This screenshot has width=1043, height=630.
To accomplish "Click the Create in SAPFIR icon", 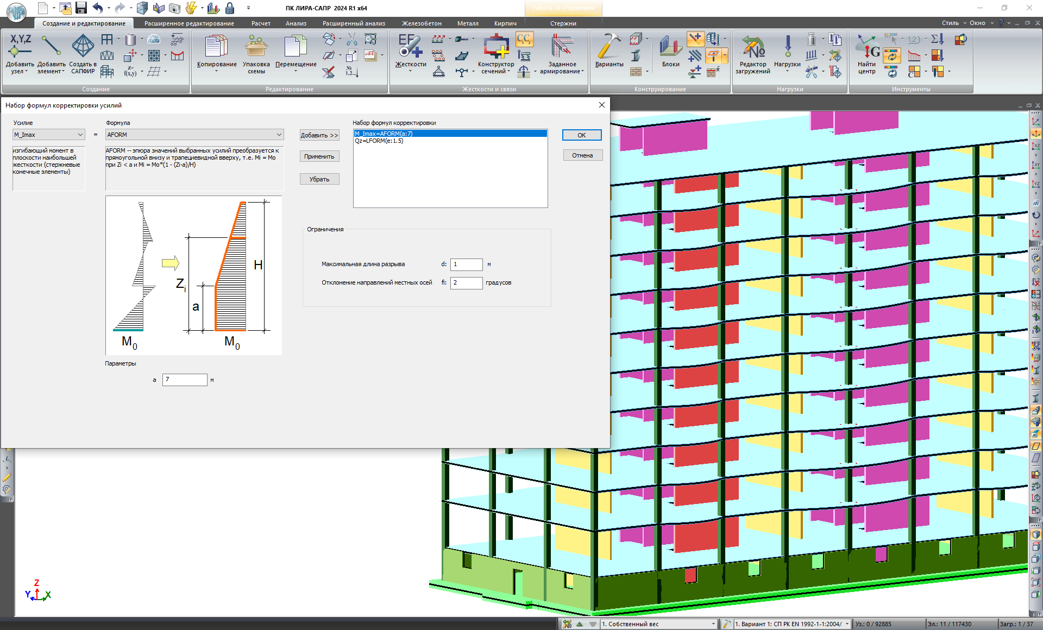I will coord(83,46).
